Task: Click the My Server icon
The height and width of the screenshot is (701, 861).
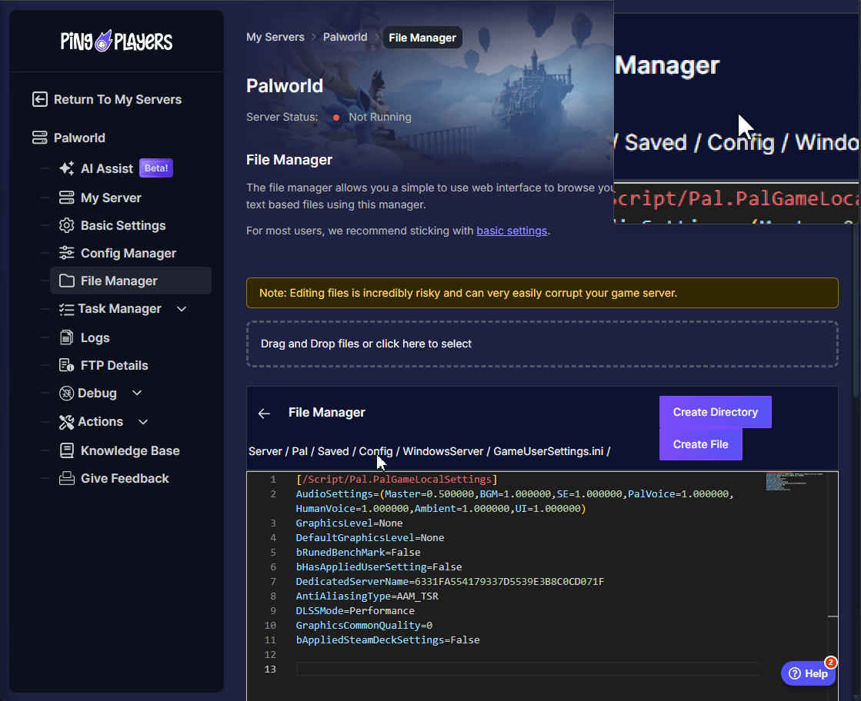Action: pyautogui.click(x=66, y=198)
